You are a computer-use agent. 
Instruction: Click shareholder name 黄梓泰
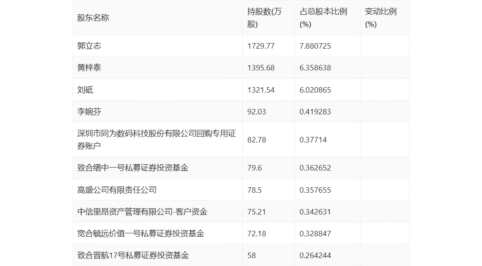89,67
